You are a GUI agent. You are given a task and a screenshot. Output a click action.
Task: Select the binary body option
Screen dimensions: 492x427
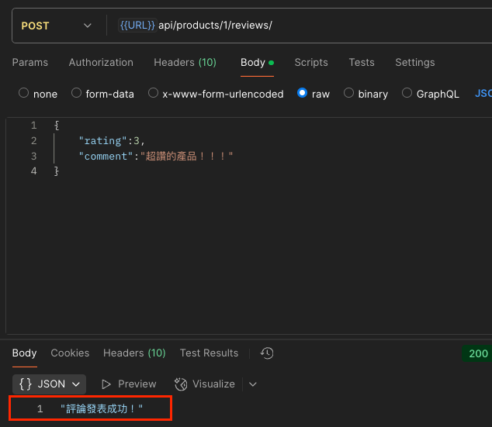coord(349,93)
